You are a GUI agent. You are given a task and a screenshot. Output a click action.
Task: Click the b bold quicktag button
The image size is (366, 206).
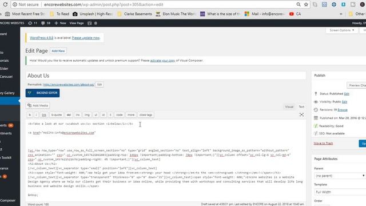point(30,115)
